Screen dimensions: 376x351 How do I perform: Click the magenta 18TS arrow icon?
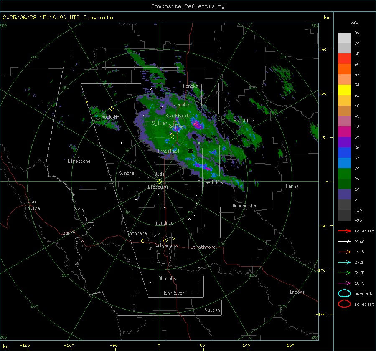[x=344, y=283]
